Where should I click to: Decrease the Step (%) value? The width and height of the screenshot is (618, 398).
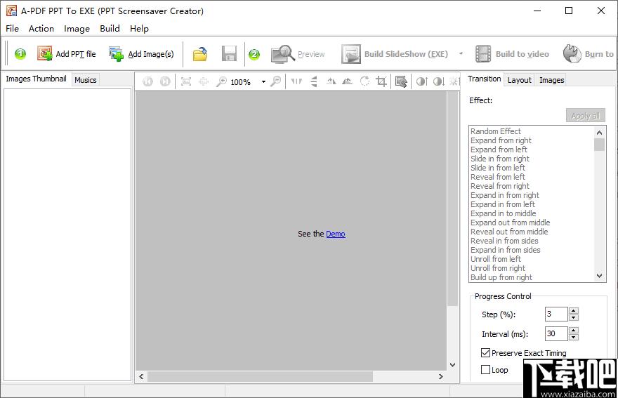(574, 317)
